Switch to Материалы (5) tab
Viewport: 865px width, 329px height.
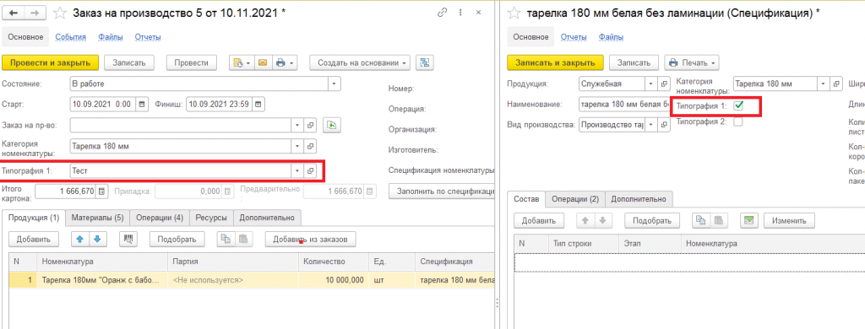[x=98, y=218]
